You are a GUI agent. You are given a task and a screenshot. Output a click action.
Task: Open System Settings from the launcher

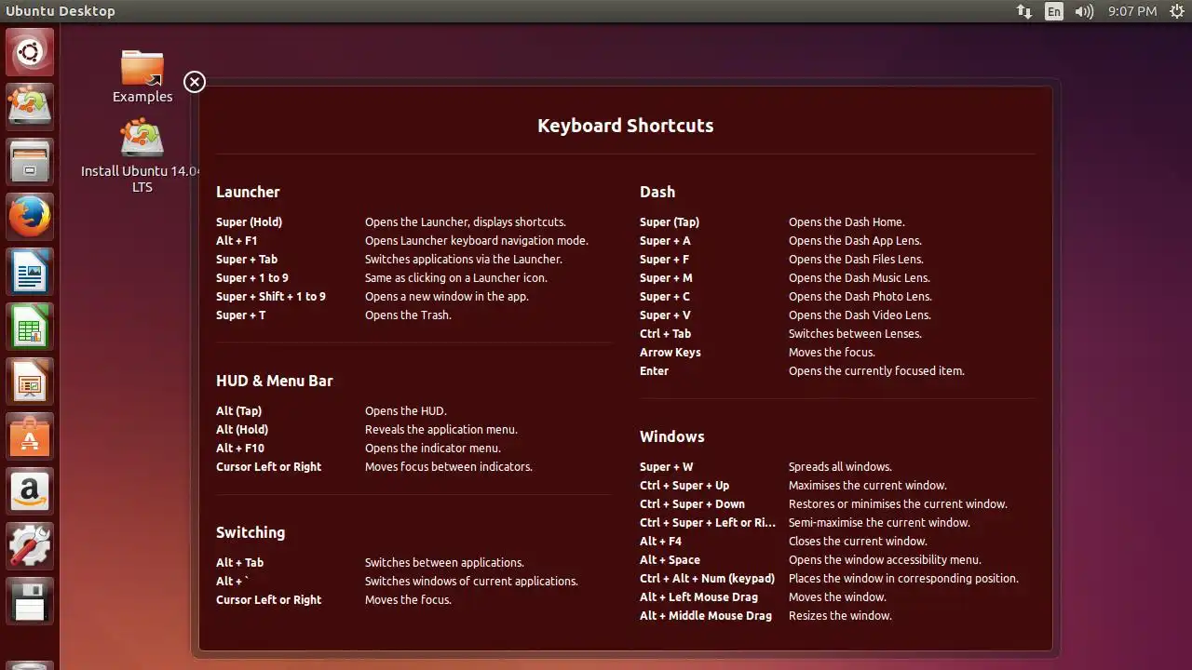(x=31, y=545)
